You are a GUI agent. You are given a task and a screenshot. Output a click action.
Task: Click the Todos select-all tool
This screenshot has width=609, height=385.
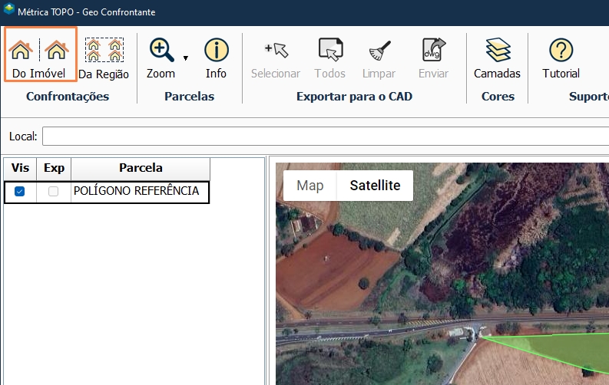pos(329,58)
